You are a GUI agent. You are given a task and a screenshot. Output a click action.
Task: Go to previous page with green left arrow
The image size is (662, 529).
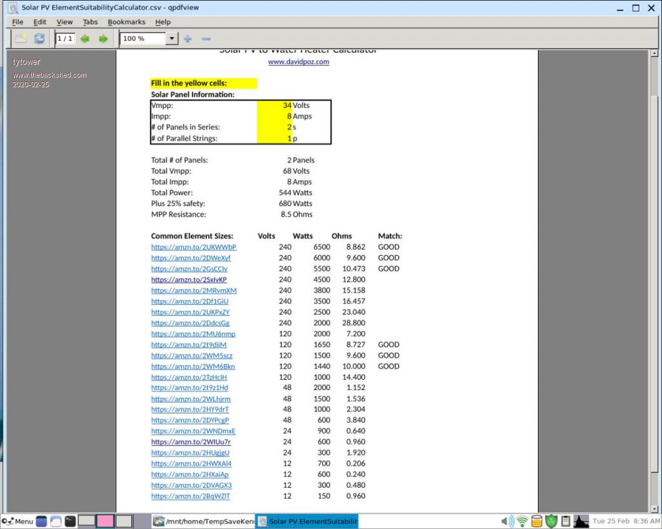point(85,39)
